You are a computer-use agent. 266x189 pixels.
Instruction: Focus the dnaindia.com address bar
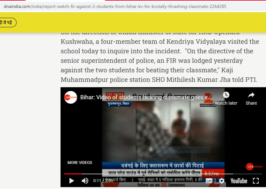click(x=115, y=6)
